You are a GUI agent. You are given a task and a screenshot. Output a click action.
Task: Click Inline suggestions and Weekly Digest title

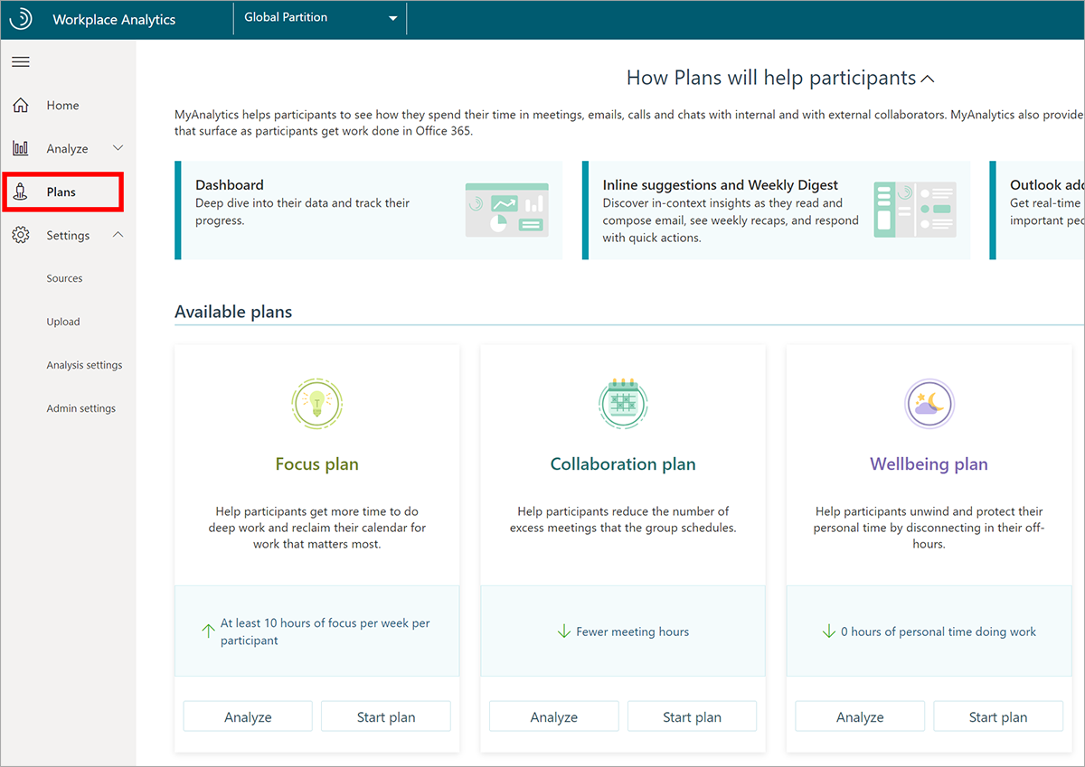click(721, 185)
